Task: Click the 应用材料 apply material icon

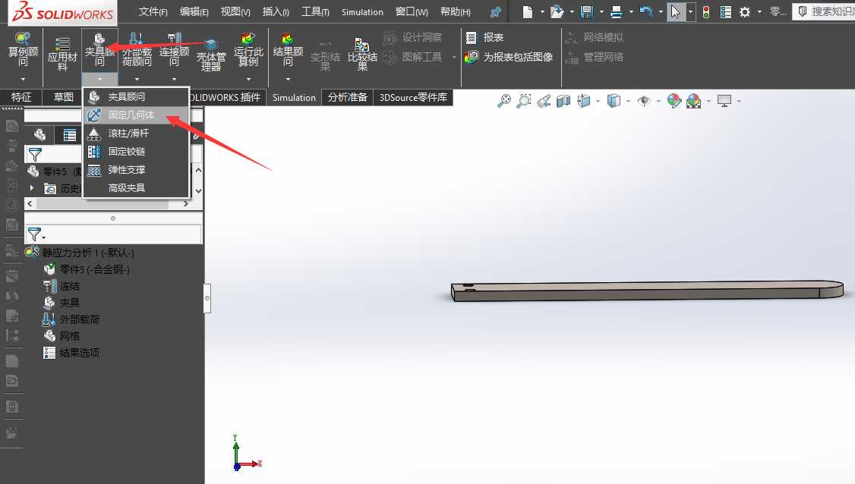Action: [x=62, y=52]
